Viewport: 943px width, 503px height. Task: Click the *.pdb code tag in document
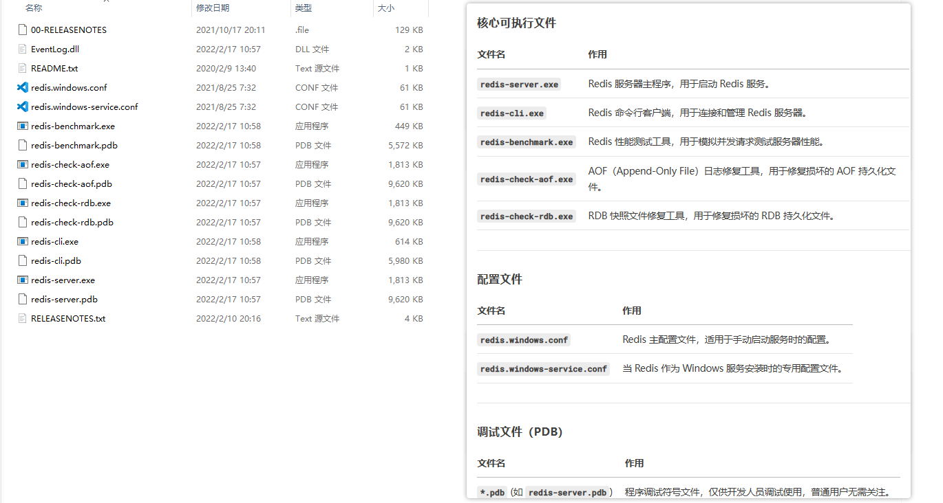(493, 492)
